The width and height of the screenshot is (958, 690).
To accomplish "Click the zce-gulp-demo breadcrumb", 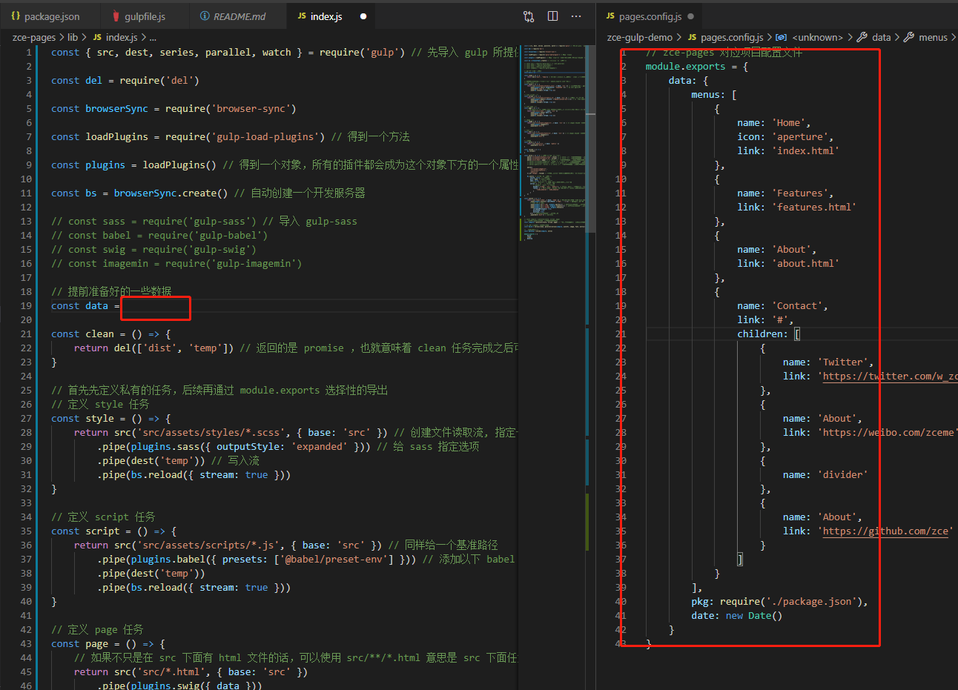I will coord(639,37).
